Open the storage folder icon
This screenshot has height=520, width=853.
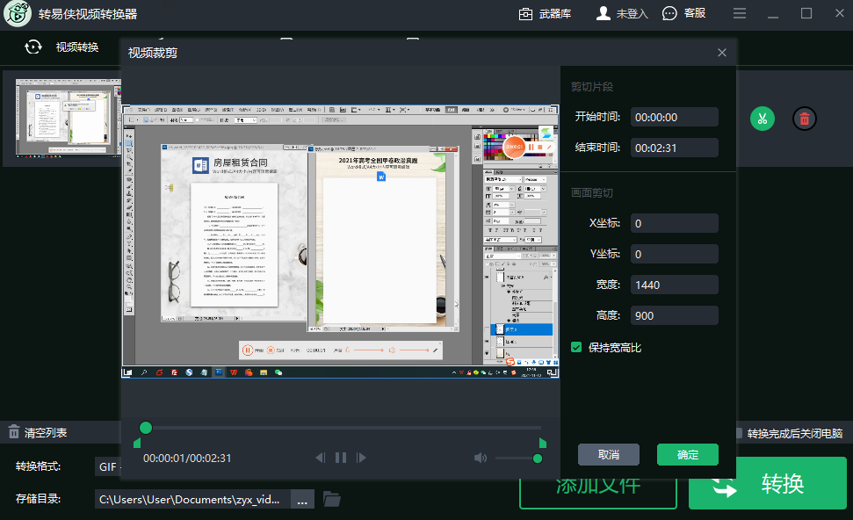click(x=331, y=499)
